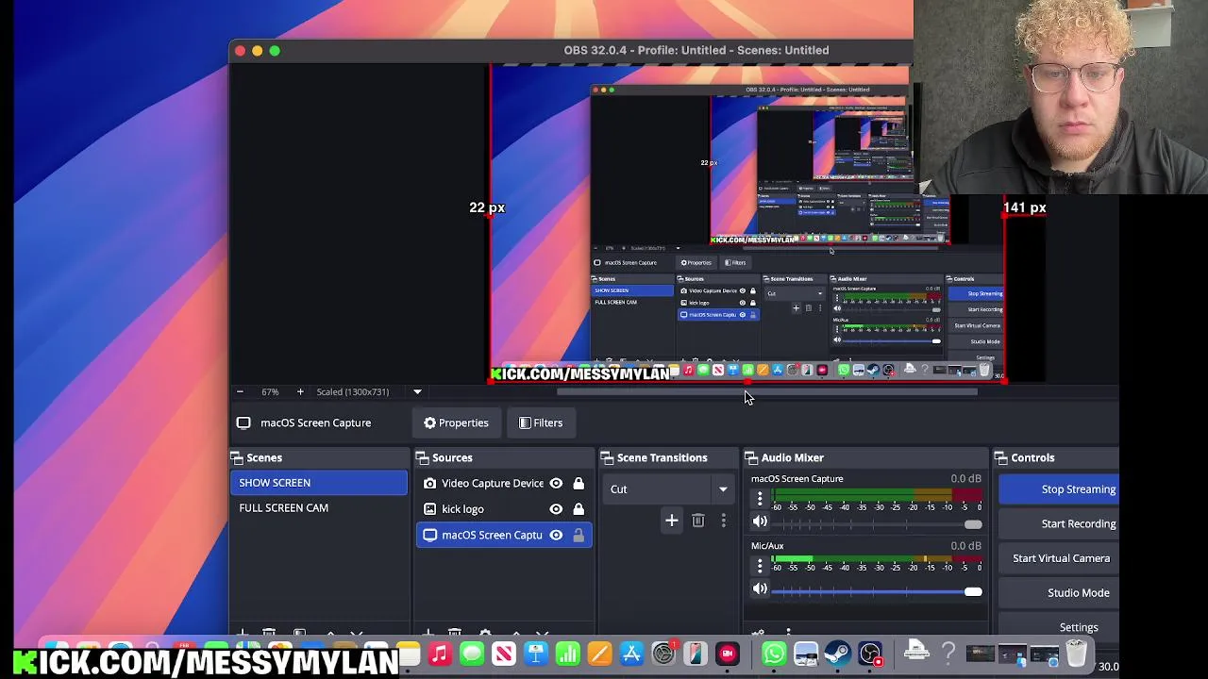Click the Controls panel float icon
Viewport: 1208px width, 679px height.
pos(1001,457)
